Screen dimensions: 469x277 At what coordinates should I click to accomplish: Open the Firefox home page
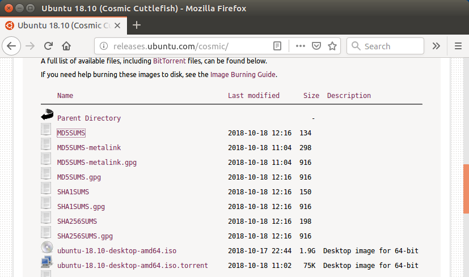point(66,46)
